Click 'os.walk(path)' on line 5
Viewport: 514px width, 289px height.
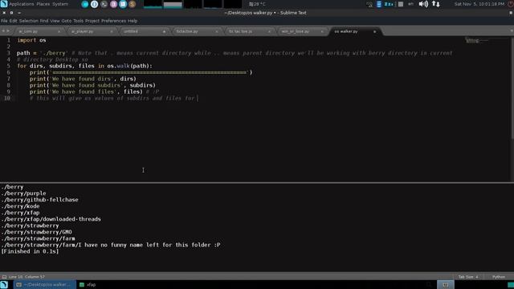(x=128, y=66)
